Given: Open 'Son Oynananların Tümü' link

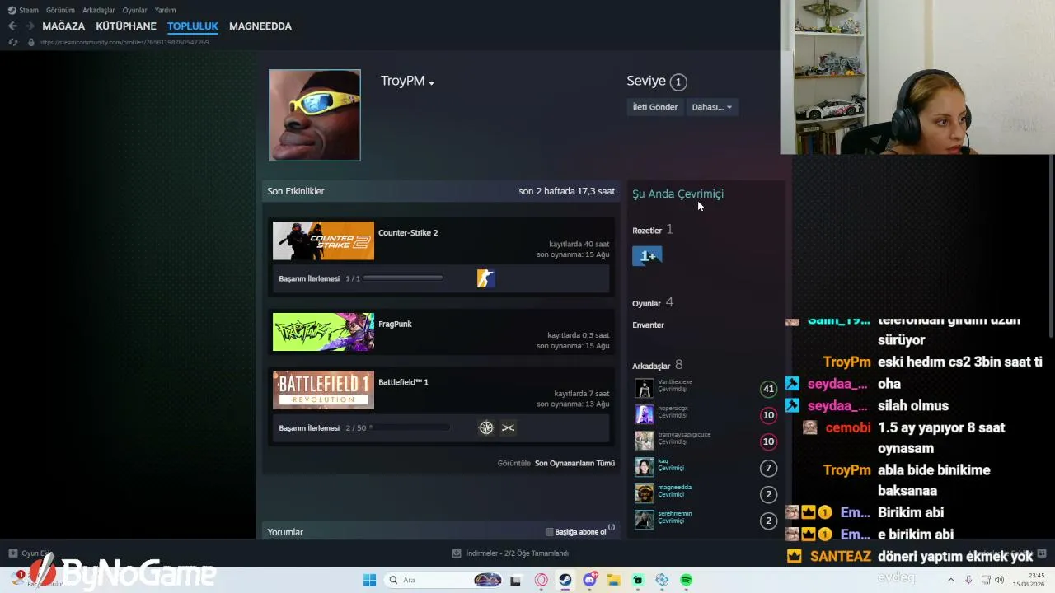Looking at the screenshot, I should 574,463.
